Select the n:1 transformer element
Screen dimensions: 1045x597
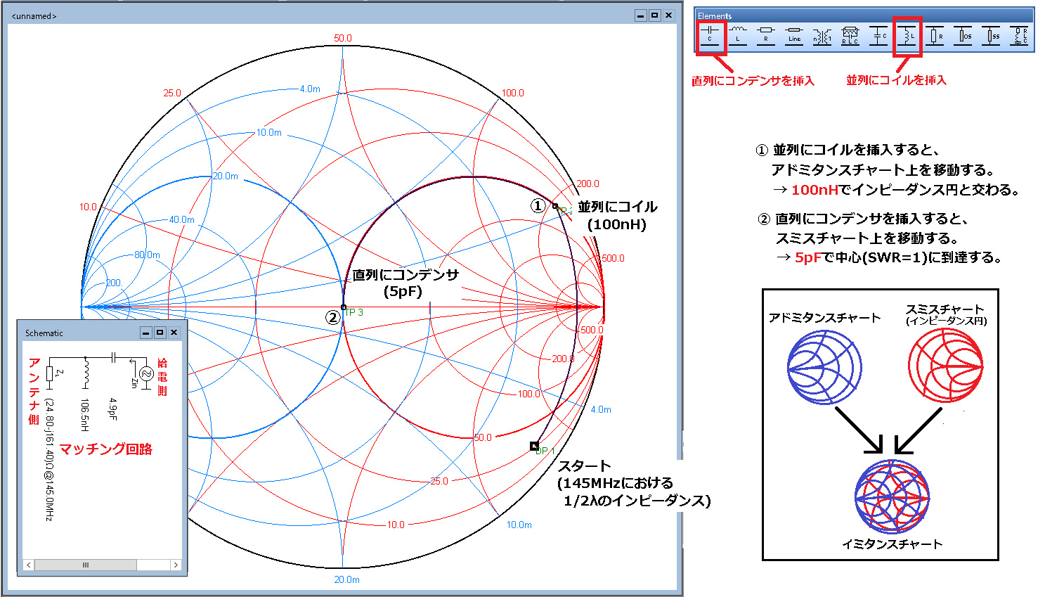click(x=822, y=35)
